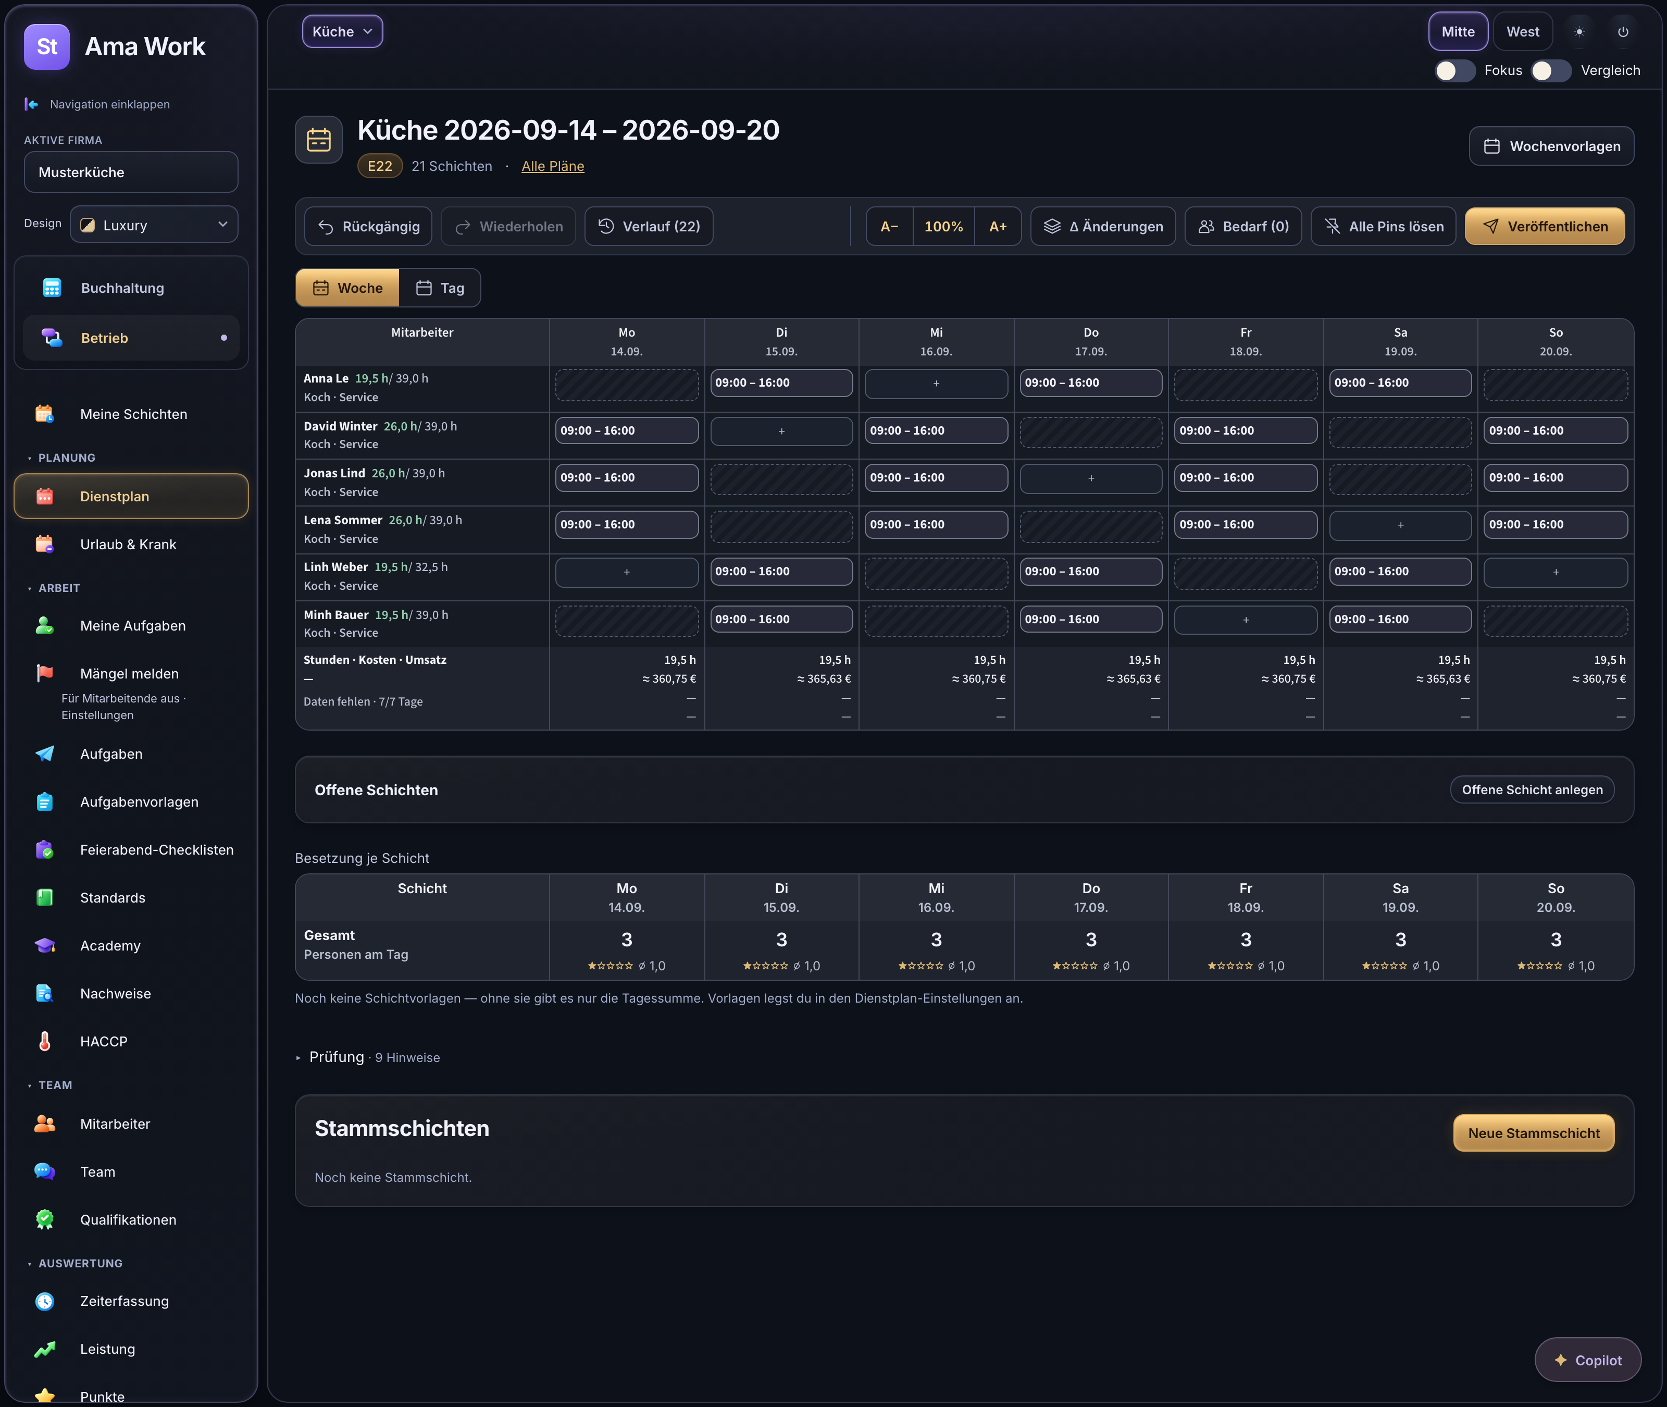Click Neue Stammschicht button

pos(1533,1133)
